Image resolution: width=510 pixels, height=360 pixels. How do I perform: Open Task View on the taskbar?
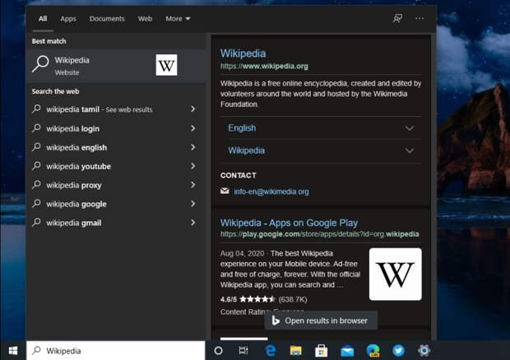(x=243, y=350)
